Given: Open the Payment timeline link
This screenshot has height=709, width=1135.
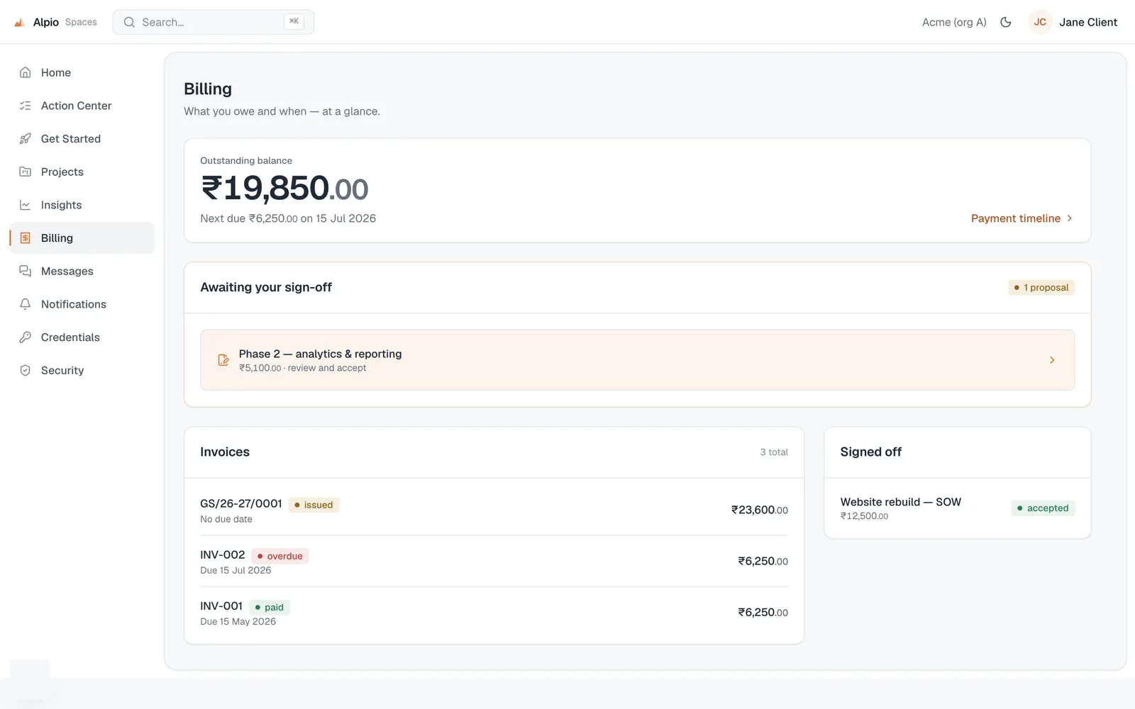Looking at the screenshot, I should [x=1021, y=218].
